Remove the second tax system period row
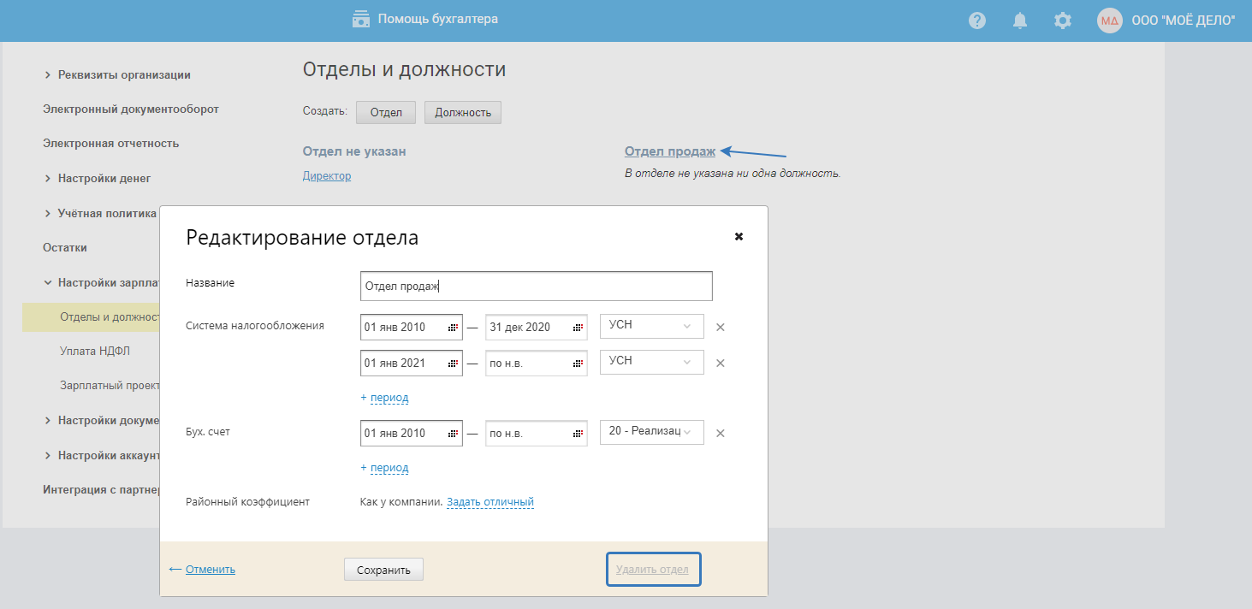Screen dimensions: 1252x609 tap(721, 363)
